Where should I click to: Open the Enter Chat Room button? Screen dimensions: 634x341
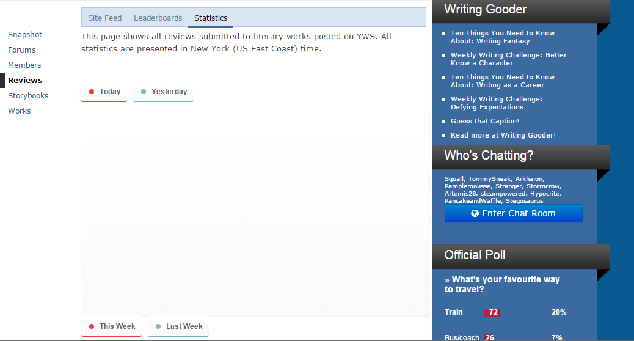click(x=514, y=213)
